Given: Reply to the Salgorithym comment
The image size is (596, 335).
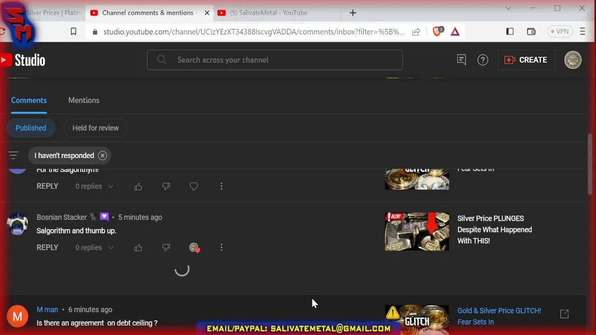Looking at the screenshot, I should coord(47,187).
